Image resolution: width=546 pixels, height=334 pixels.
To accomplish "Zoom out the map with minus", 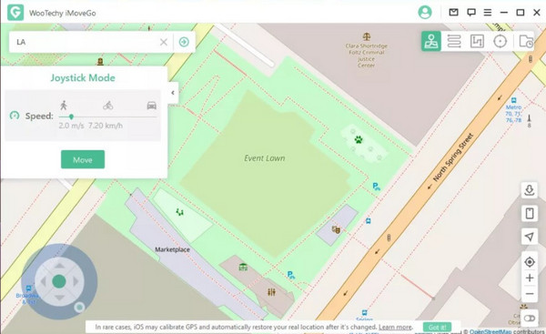I will (x=530, y=294).
